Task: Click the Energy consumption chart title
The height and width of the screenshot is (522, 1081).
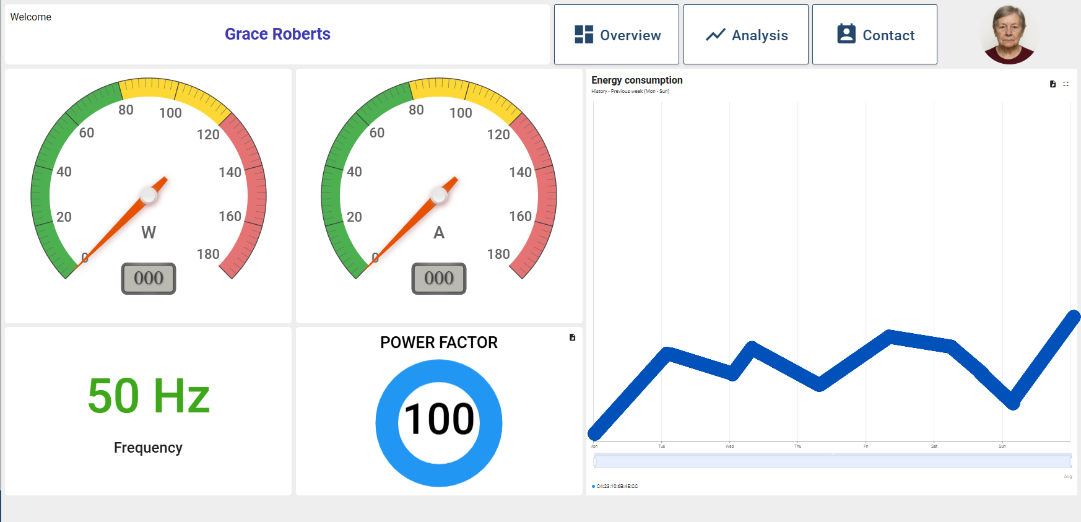Action: point(636,80)
